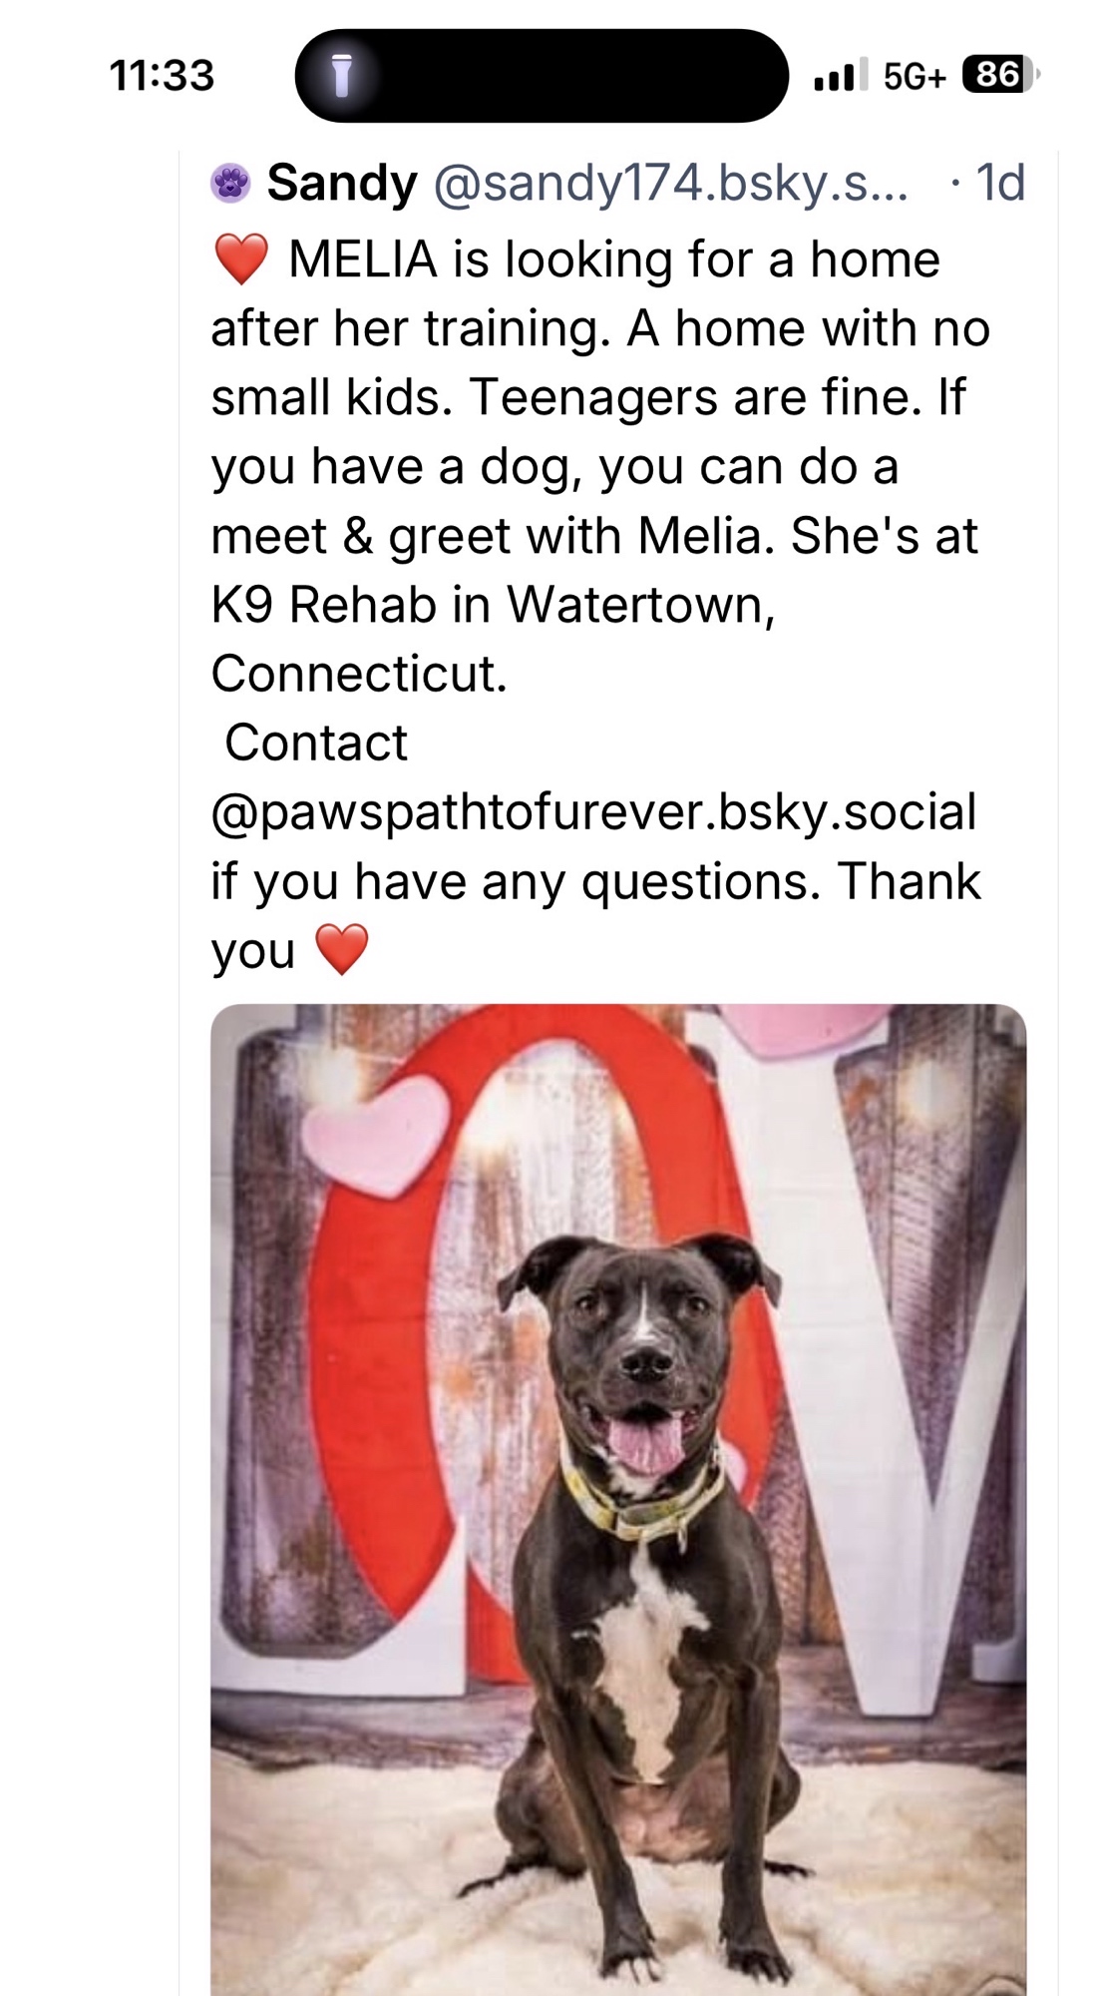Image resolution: width=1097 pixels, height=1996 pixels.
Task: Open Sandy's profile via display name
Action: tap(342, 184)
